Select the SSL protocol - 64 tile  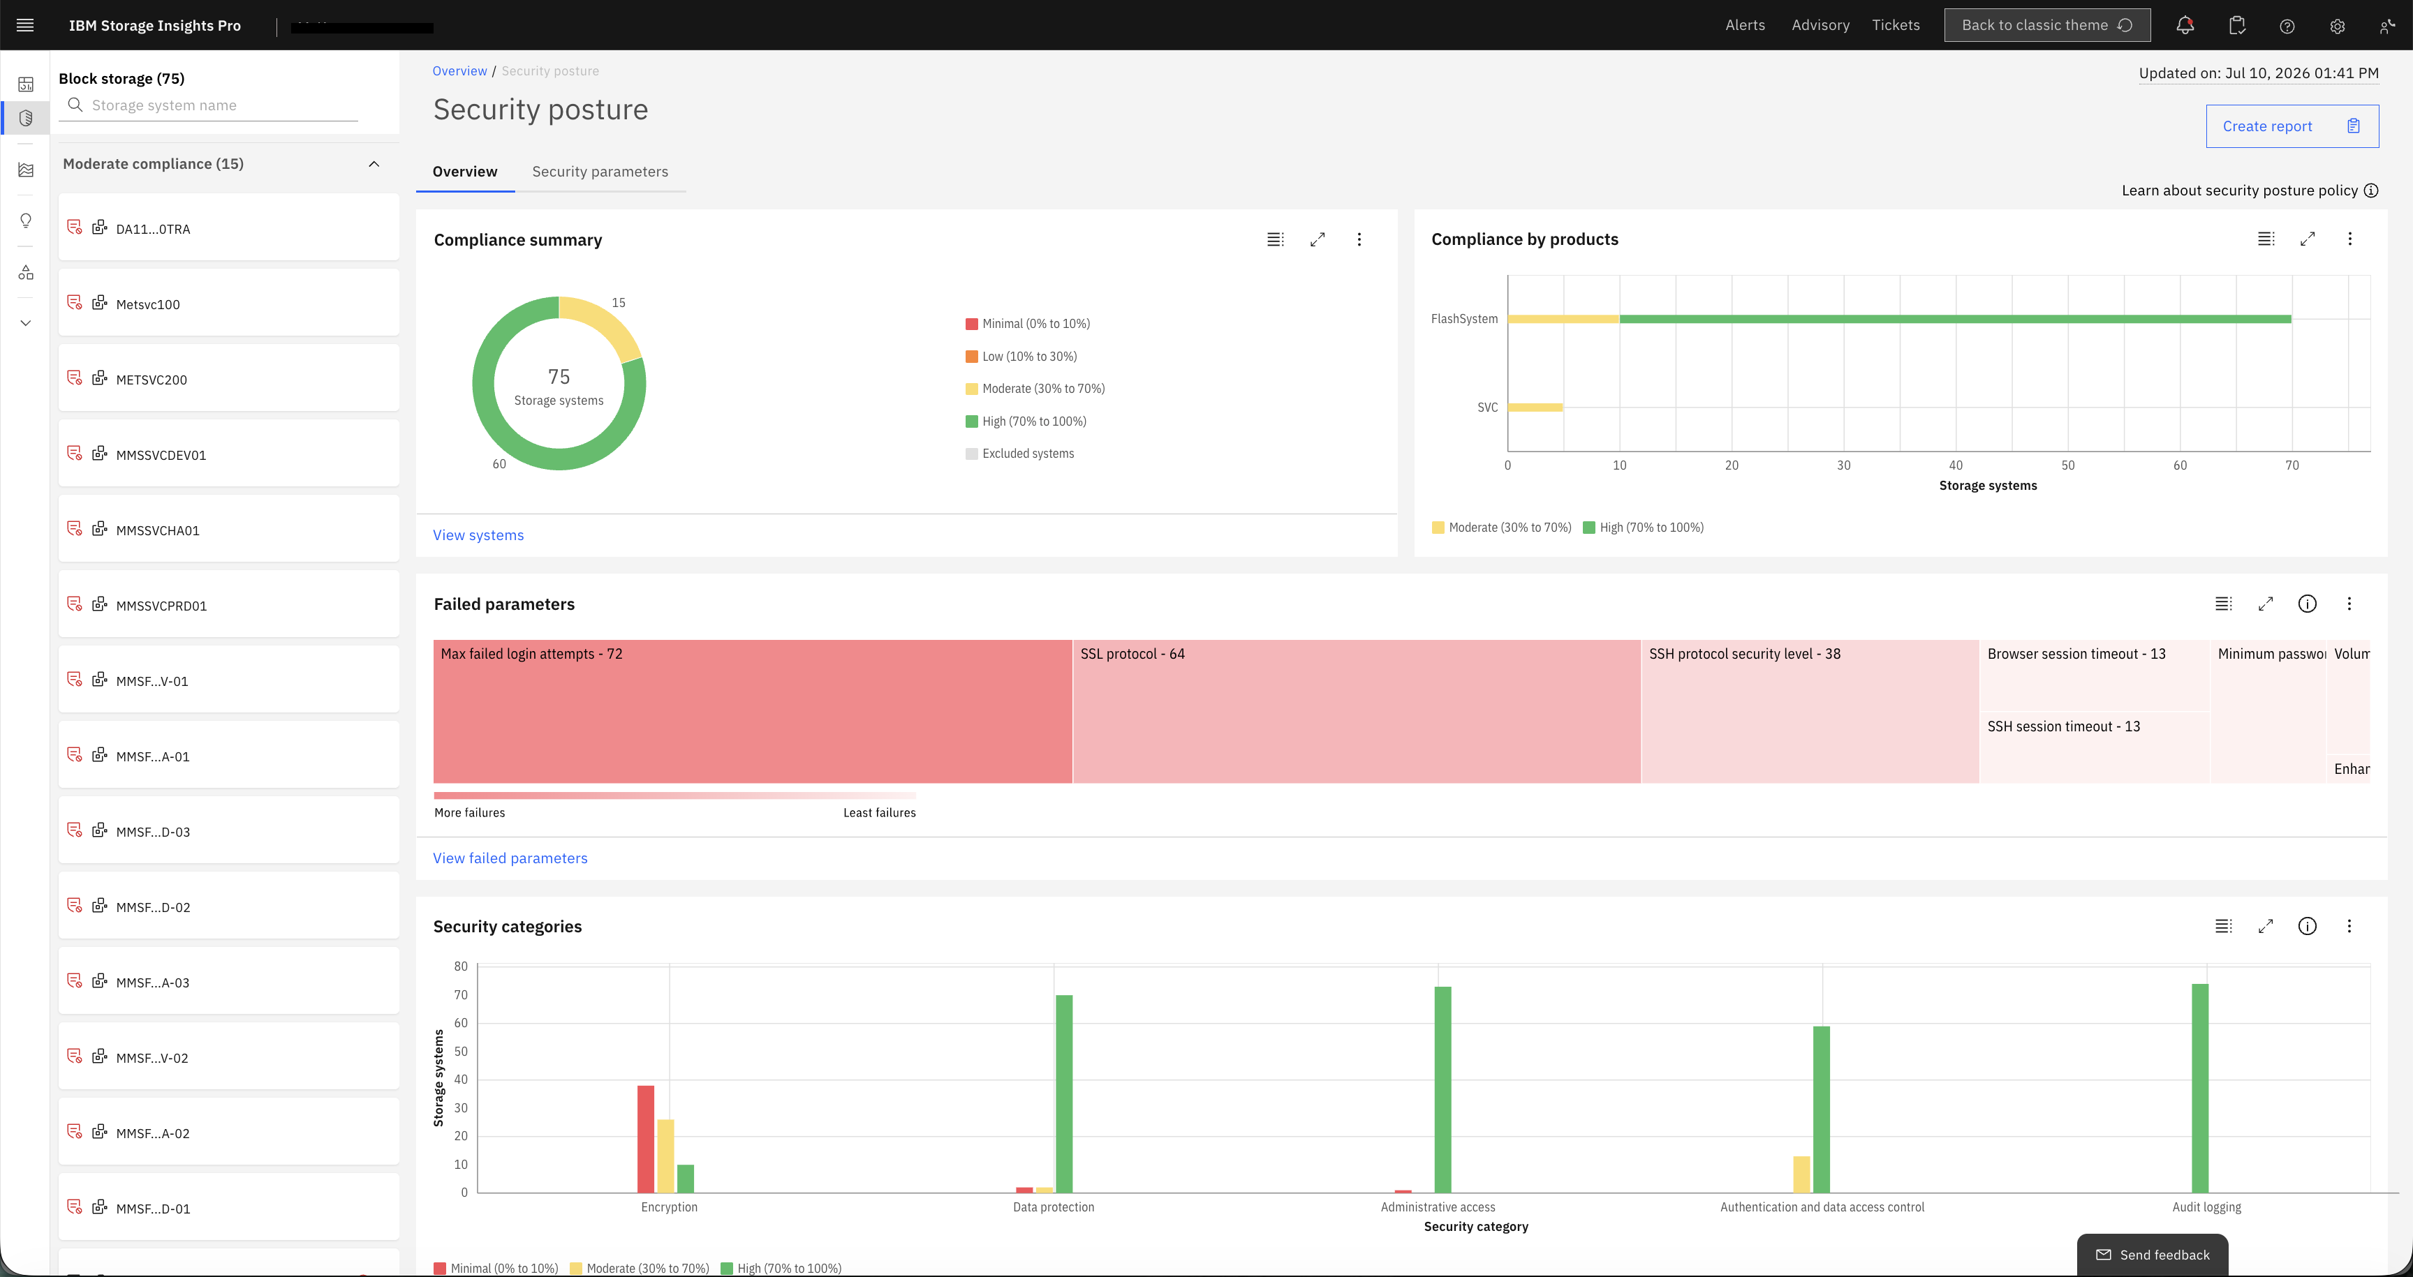(1357, 712)
